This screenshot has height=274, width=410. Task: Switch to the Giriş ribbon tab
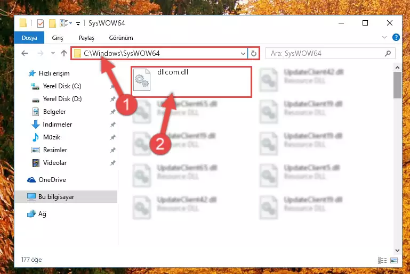(58, 38)
